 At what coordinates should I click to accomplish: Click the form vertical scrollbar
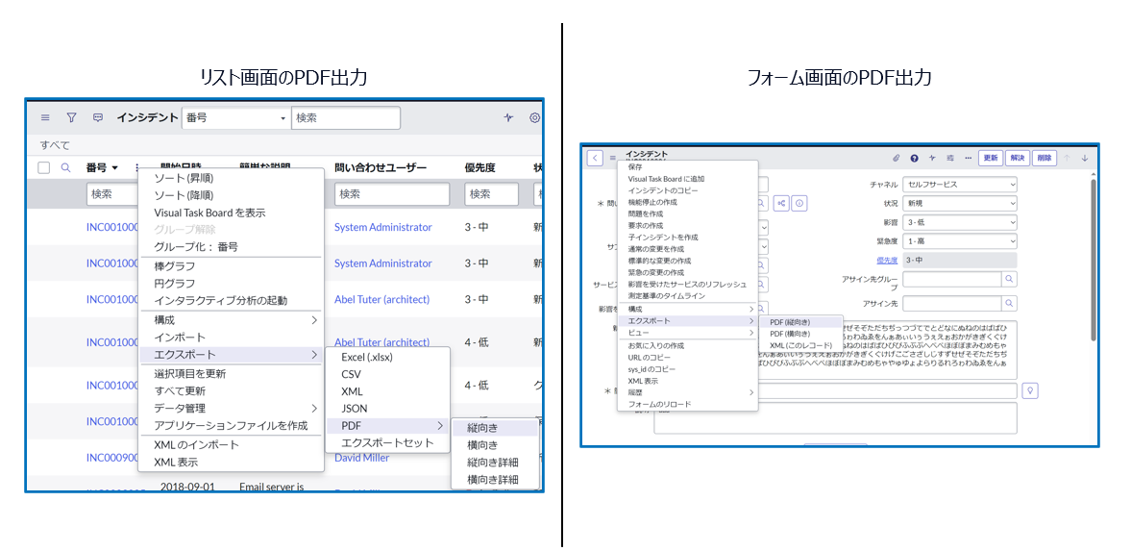[x=1094, y=260]
